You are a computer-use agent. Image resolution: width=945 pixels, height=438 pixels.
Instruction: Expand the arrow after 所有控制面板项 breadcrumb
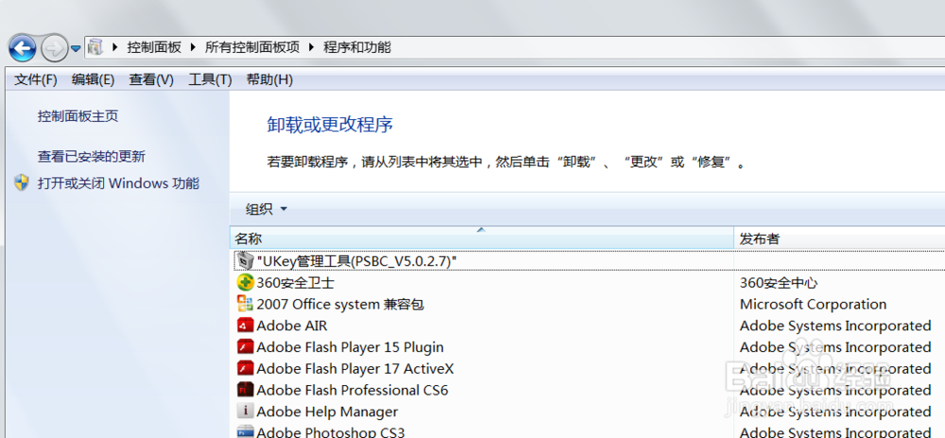click(312, 47)
